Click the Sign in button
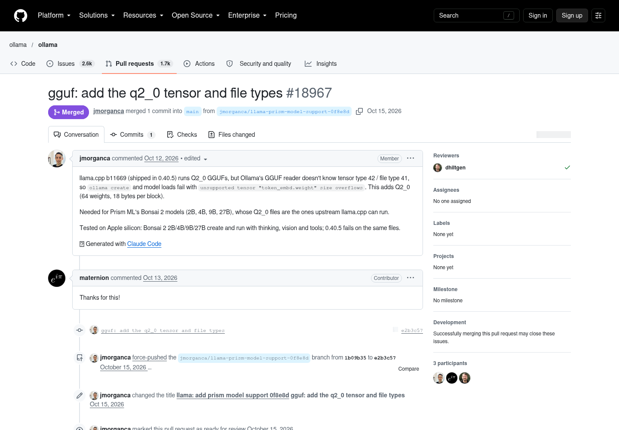Image resolution: width=619 pixels, height=430 pixels. pyautogui.click(x=538, y=15)
